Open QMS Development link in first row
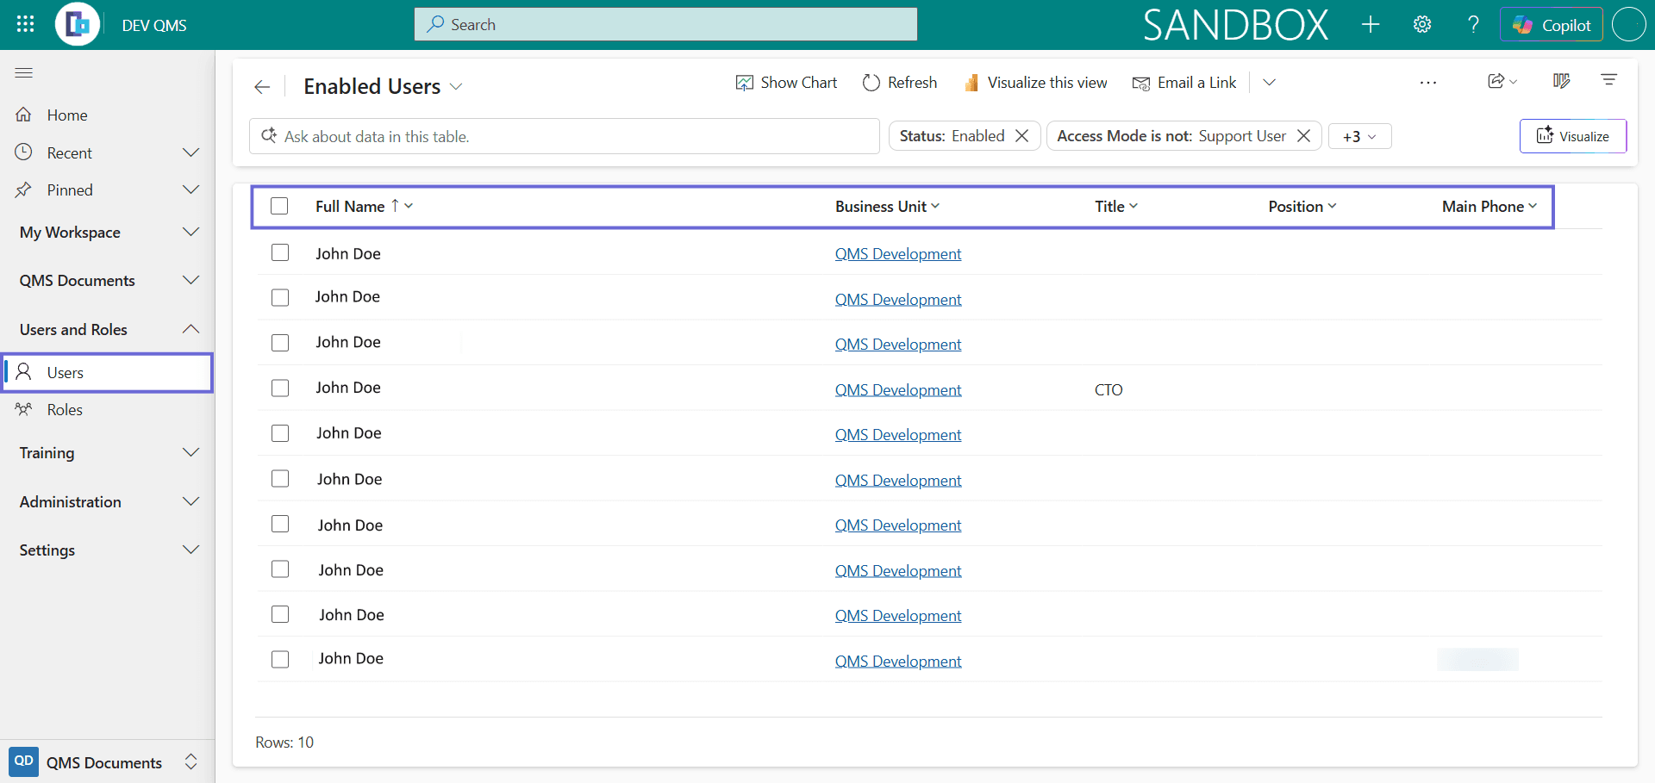Viewport: 1655px width, 783px height. coord(898,254)
